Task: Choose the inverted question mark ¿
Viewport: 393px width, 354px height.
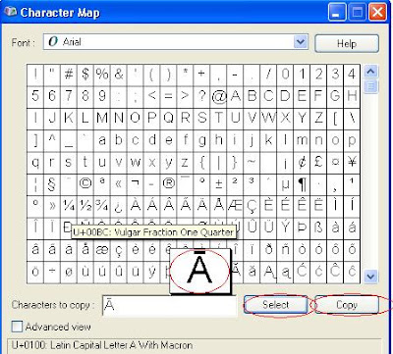Action: 119,207
